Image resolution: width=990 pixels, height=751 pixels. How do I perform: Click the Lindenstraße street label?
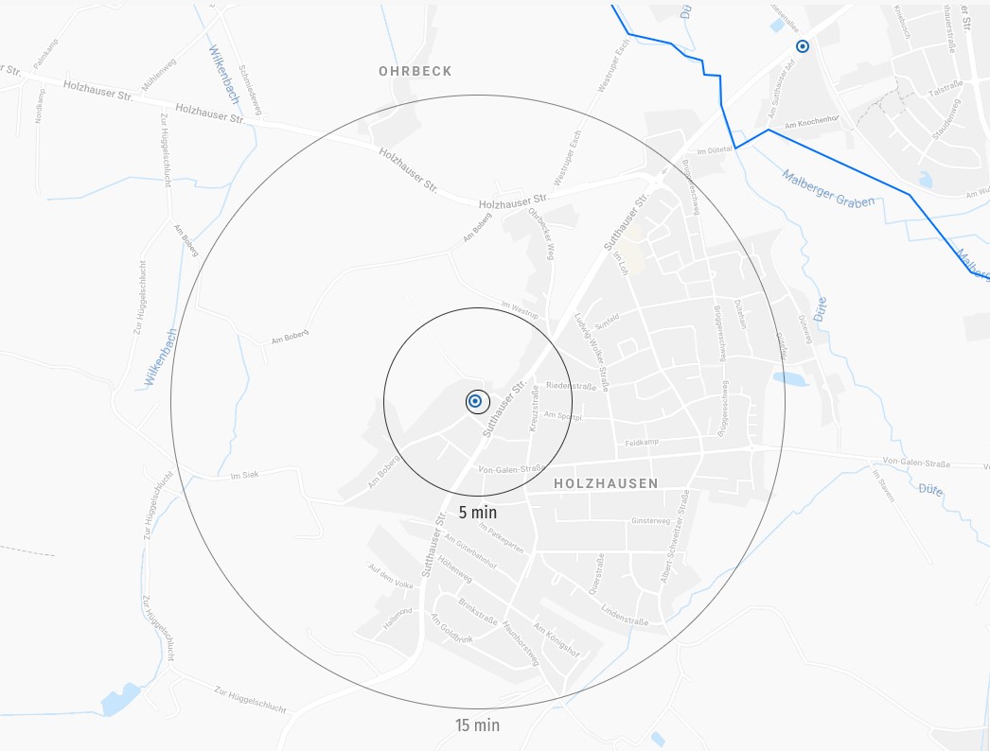coord(625,615)
